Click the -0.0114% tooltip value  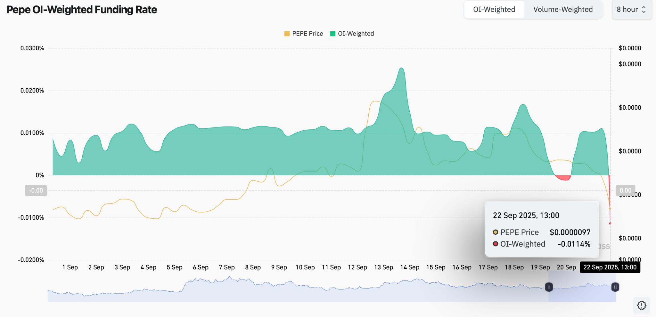(574, 244)
